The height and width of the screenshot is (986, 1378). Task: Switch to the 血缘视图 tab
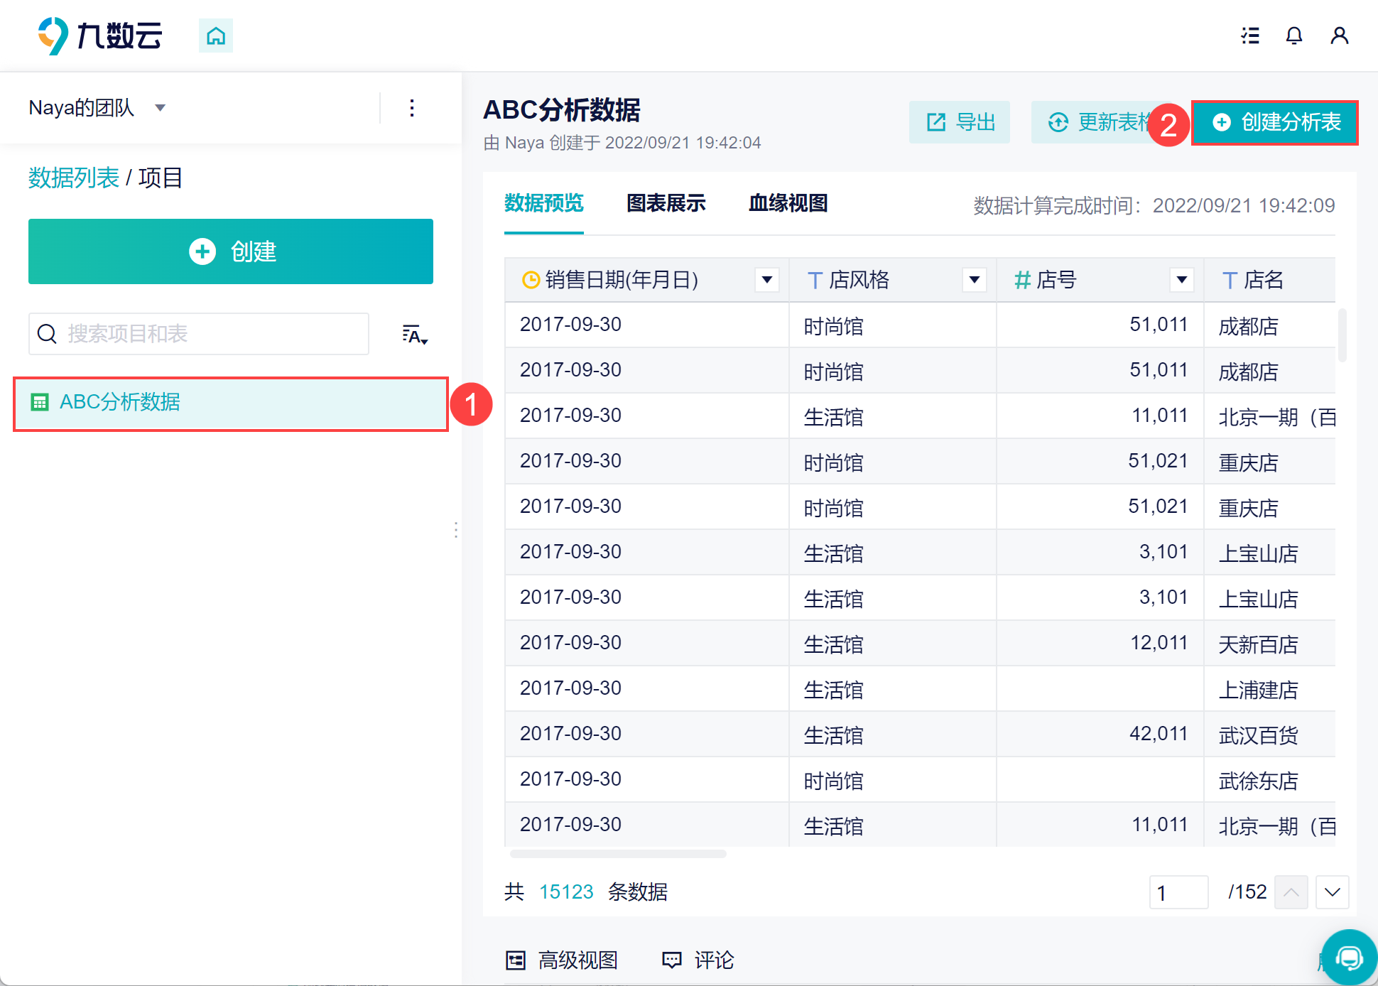pyautogui.click(x=788, y=203)
